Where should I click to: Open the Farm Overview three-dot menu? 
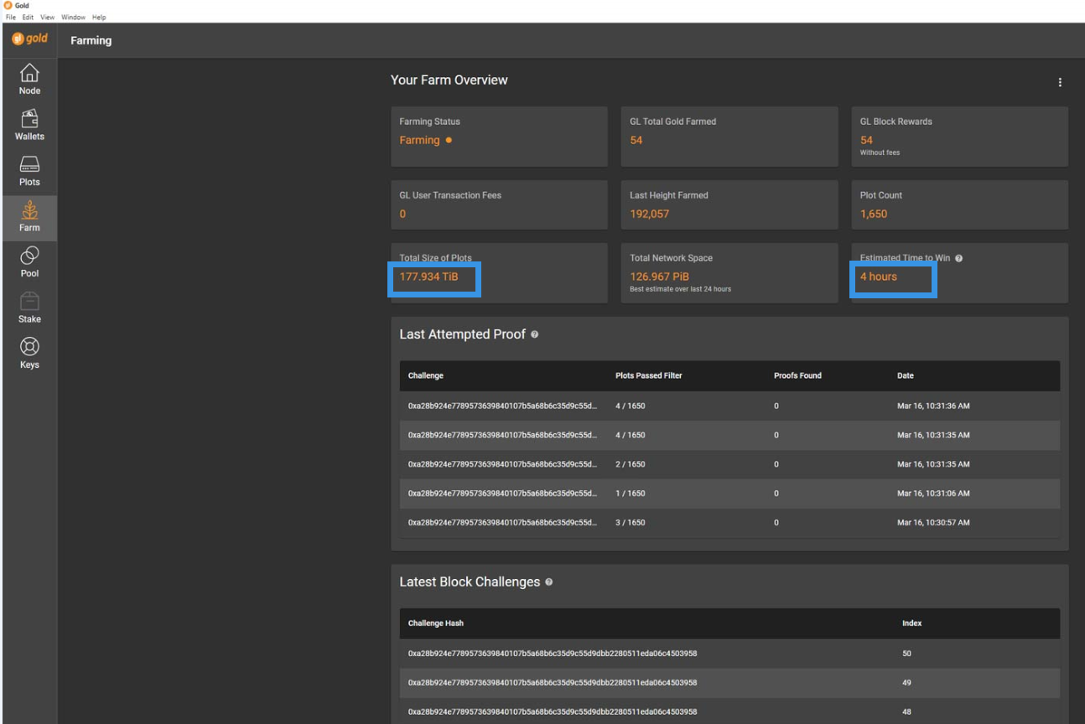point(1060,82)
